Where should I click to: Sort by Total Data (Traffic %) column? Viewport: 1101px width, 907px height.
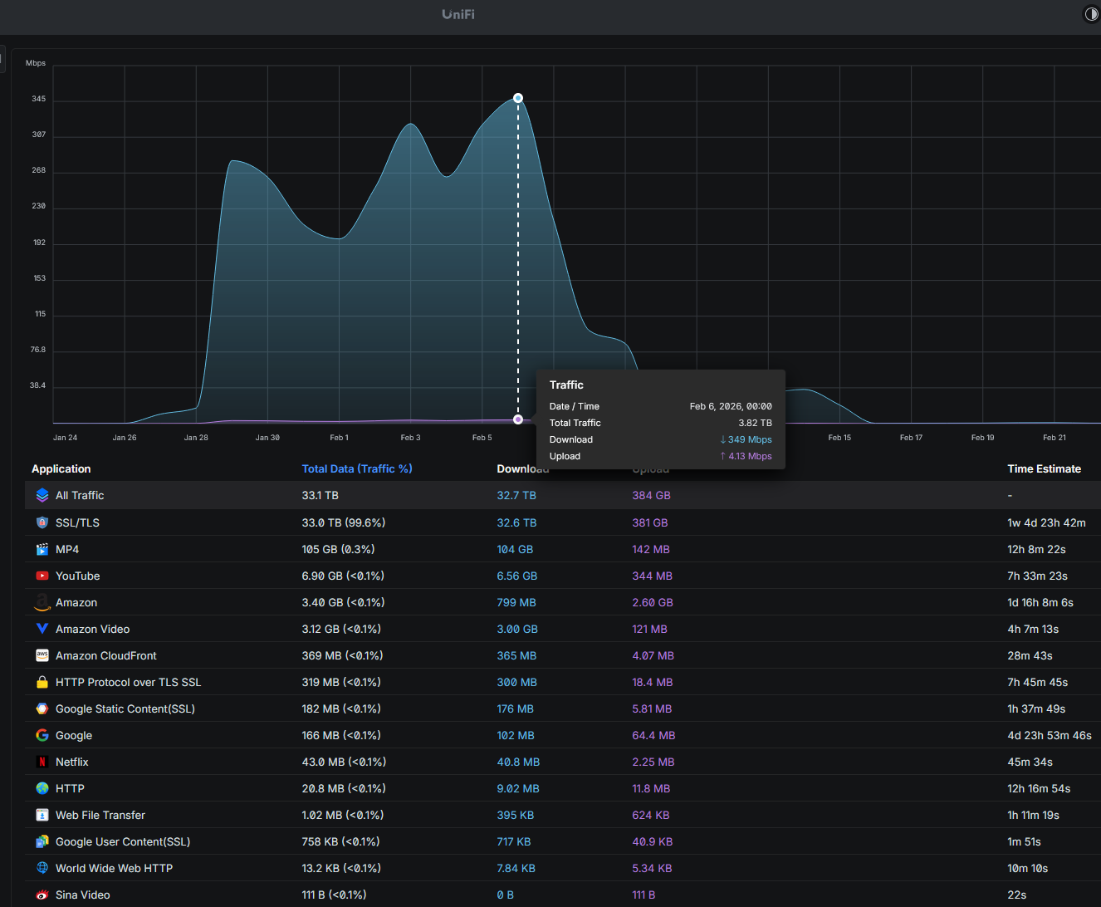click(x=357, y=469)
